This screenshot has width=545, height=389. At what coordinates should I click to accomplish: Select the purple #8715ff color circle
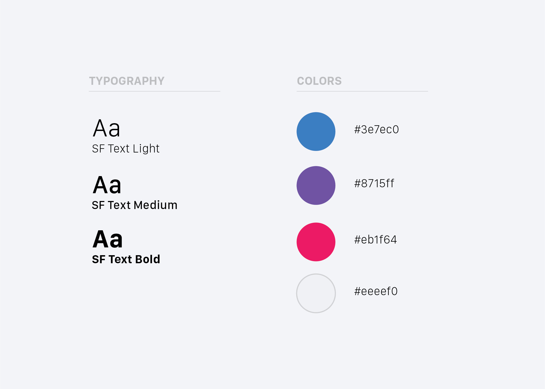(316, 185)
